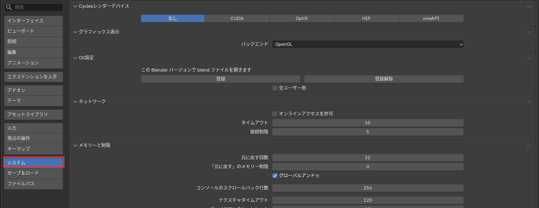Screen dimensions: 539x208
Task: Open the セーブ＆ロード section
Action: [34, 173]
